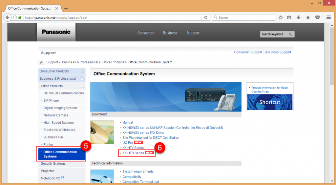
Task: Open KX-NS/NSX series FAX Driver link
Action: click(143, 133)
